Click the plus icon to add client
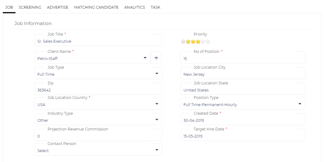Screen dimensions: 325x162 pyautogui.click(x=156, y=58)
